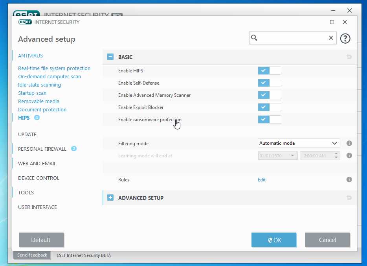The width and height of the screenshot is (367, 266).
Task: Toggle Enable ransomware protection switch
Action: coord(270,119)
